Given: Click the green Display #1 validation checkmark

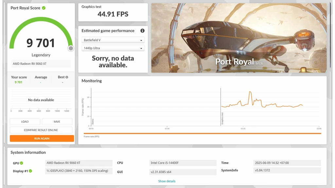Looking at the screenshot, I should 30,171.
